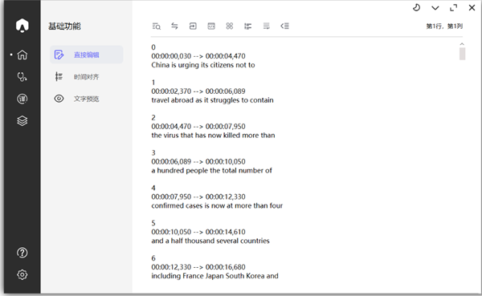Toggle fullscreen expand arrows icon
This screenshot has height=296, width=482.
453,8
